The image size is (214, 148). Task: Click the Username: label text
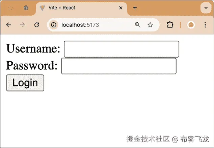33,48
